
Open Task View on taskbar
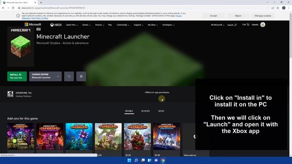coord(143,160)
